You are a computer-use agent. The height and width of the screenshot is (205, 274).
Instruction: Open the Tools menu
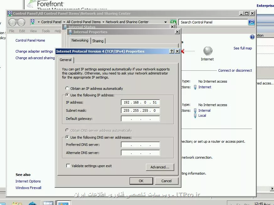coord(46,31)
